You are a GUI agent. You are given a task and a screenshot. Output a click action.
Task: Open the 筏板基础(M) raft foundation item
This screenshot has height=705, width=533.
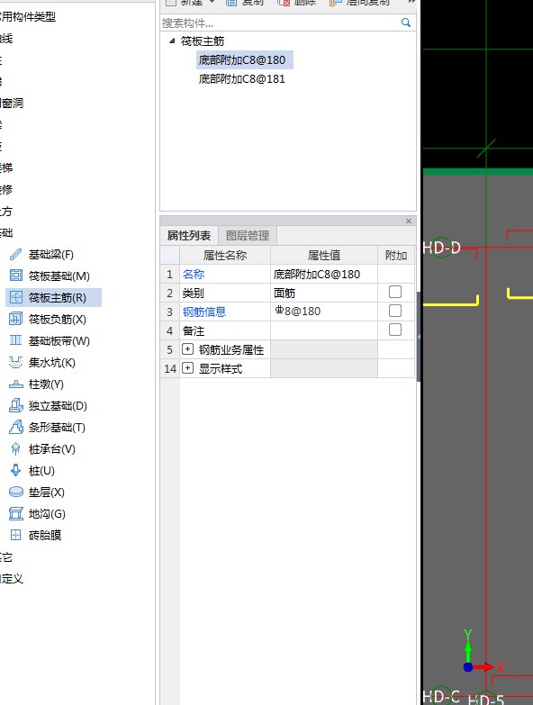59,276
